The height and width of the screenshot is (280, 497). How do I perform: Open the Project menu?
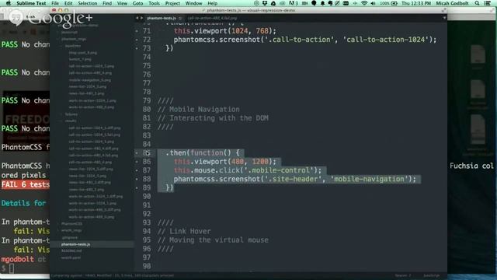coord(172,3)
